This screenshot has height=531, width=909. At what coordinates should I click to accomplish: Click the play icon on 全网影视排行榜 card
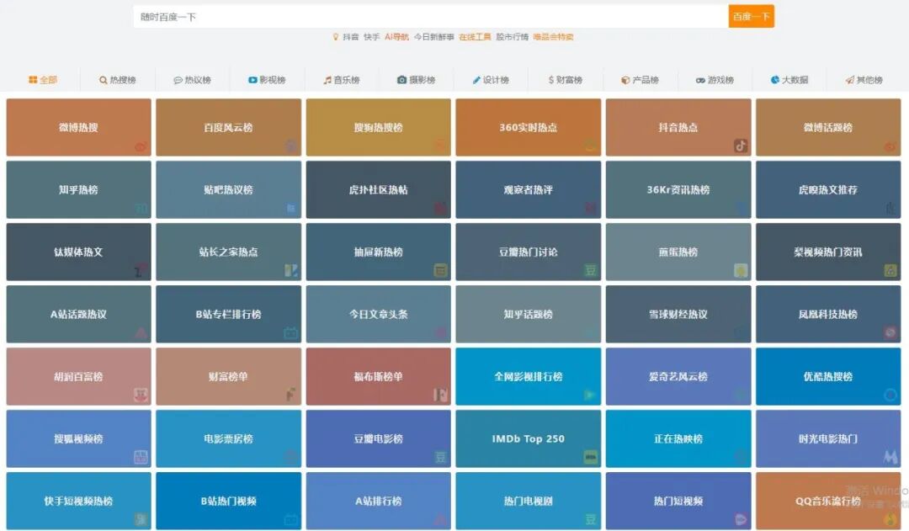coord(591,395)
